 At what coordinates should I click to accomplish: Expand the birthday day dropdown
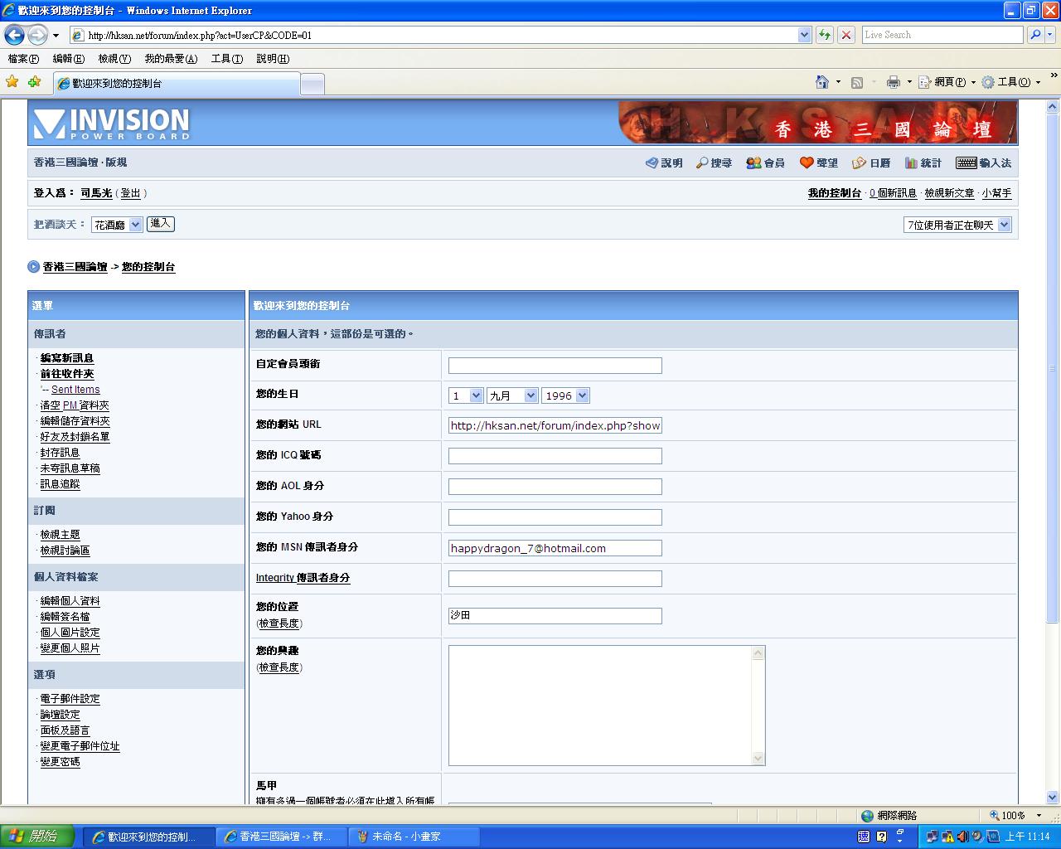(466, 395)
